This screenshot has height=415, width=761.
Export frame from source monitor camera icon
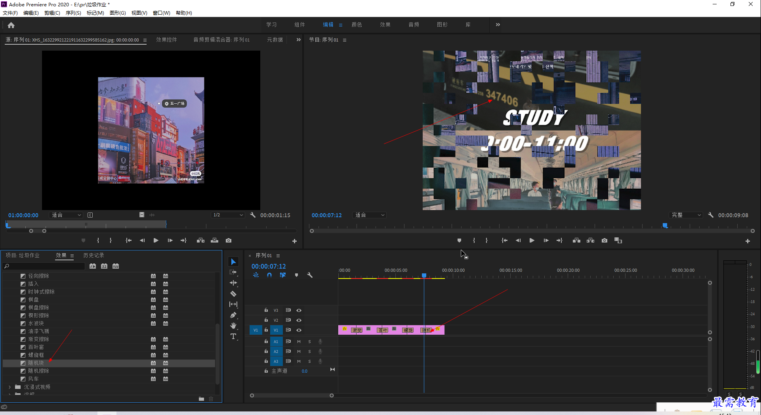coord(229,241)
